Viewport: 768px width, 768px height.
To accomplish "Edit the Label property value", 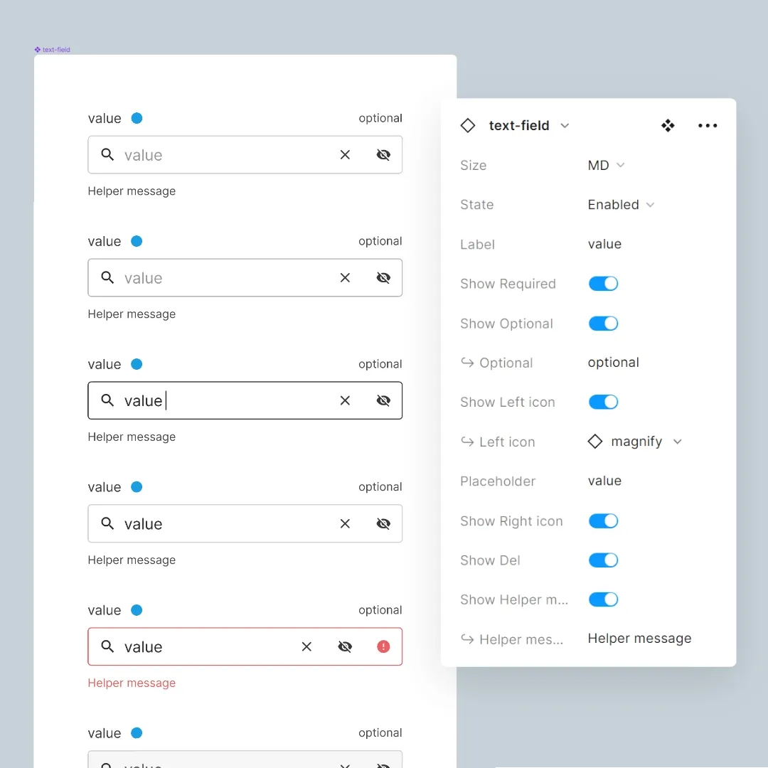I will 604,244.
